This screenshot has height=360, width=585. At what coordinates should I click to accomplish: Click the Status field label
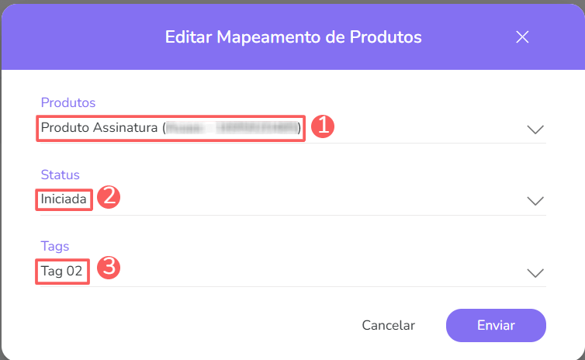(x=60, y=175)
